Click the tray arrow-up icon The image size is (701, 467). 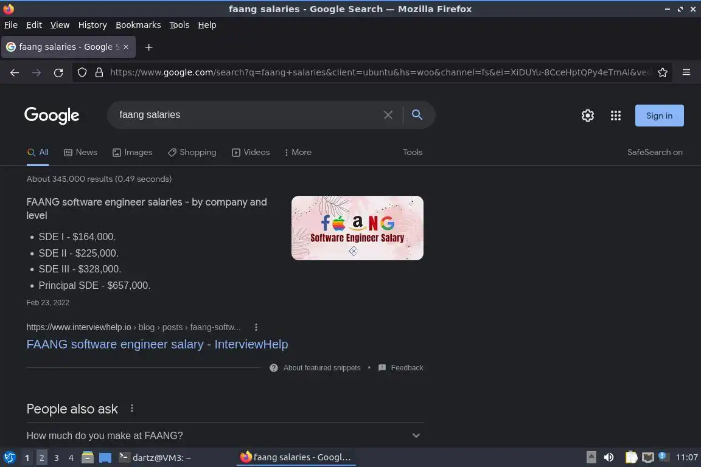[x=591, y=457]
